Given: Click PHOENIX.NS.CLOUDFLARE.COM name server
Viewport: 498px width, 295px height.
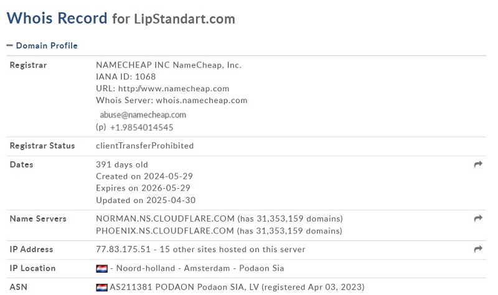Looking at the screenshot, I should click(x=165, y=230).
